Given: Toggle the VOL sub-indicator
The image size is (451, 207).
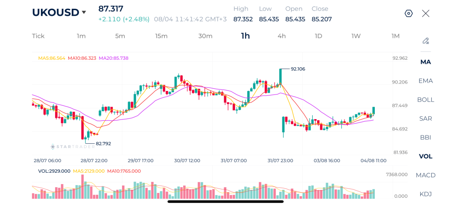Looking at the screenshot, I should (x=426, y=156).
